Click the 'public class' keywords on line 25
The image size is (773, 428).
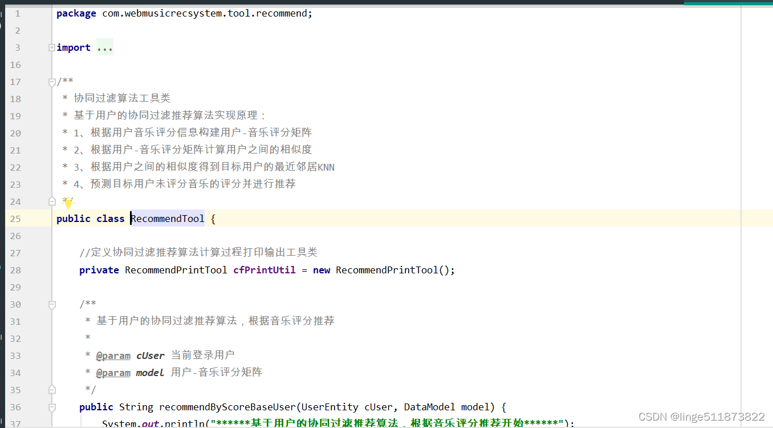click(x=91, y=219)
